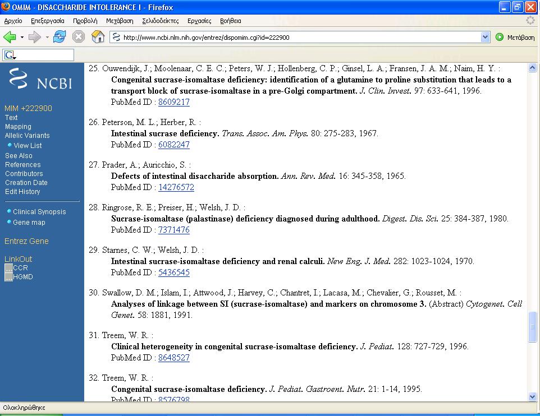Click the CCR LinkOut icon
This screenshot has width=540, height=416.
coord(8,267)
